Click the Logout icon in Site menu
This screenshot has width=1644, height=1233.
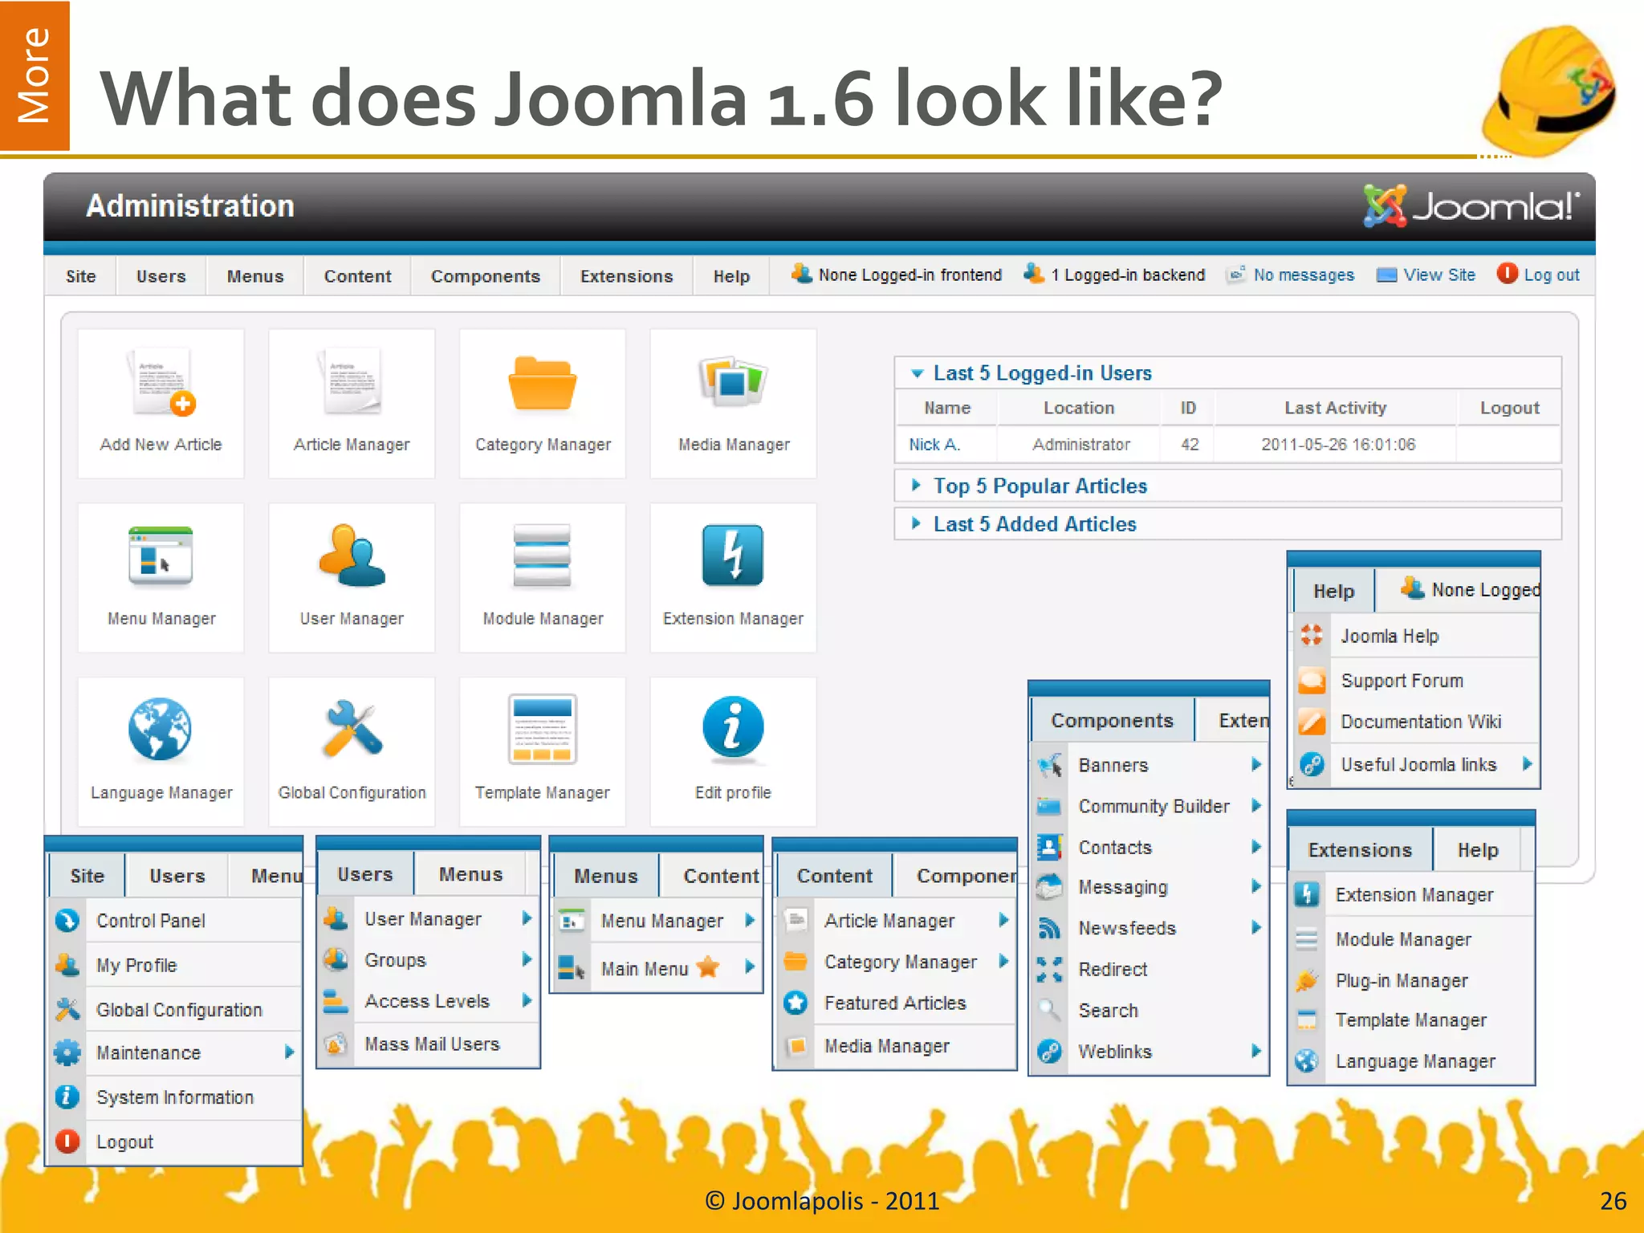(x=67, y=1141)
